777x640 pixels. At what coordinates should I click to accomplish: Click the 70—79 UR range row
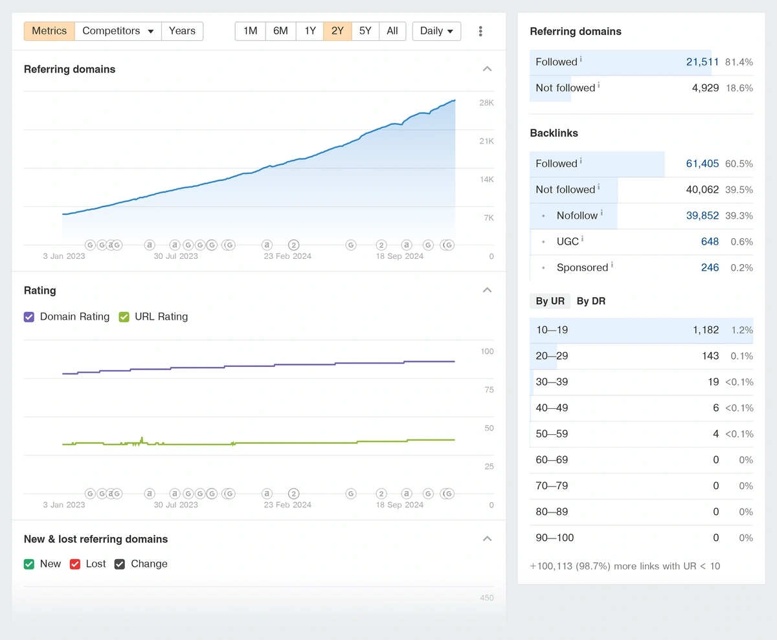click(x=642, y=485)
